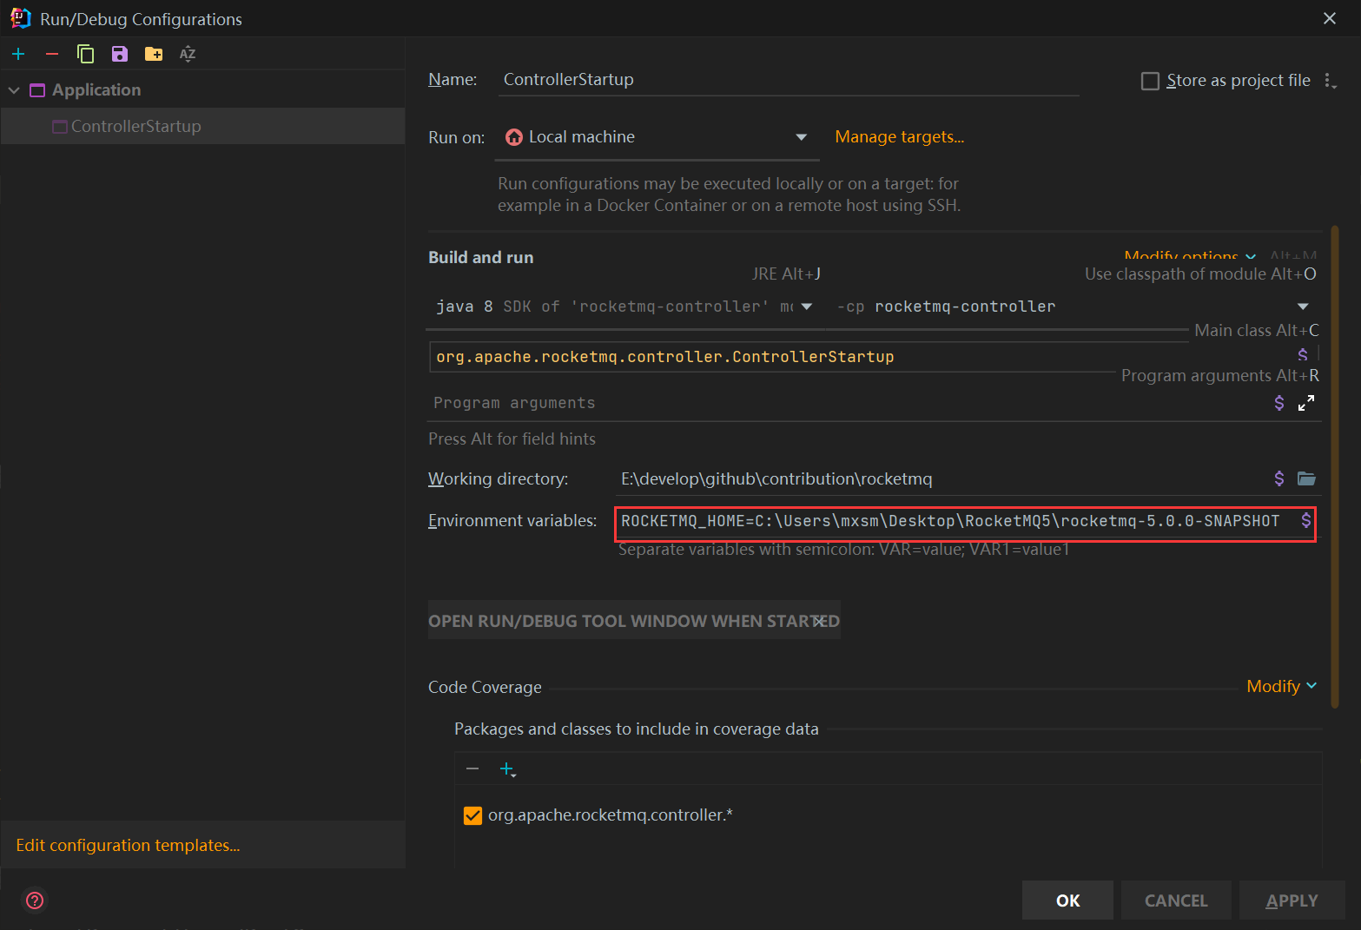Open the help dialog
The image size is (1361, 930).
coord(34,900)
